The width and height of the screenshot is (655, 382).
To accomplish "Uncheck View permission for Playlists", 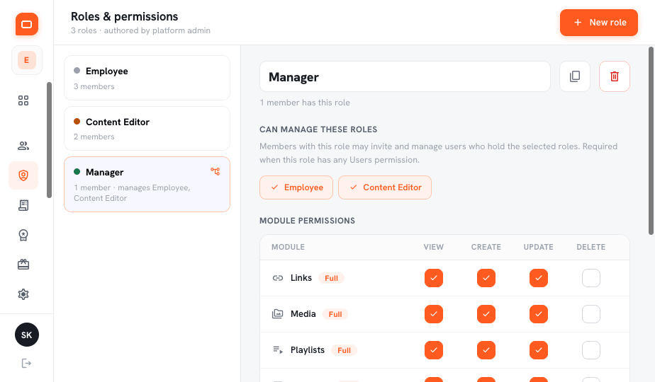I will pos(434,350).
